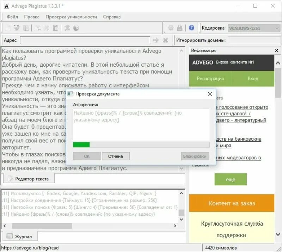This screenshot has height=252, width=282.
Task: Click log panel scrollbar down arrow
Action: pyautogui.click(x=181, y=220)
